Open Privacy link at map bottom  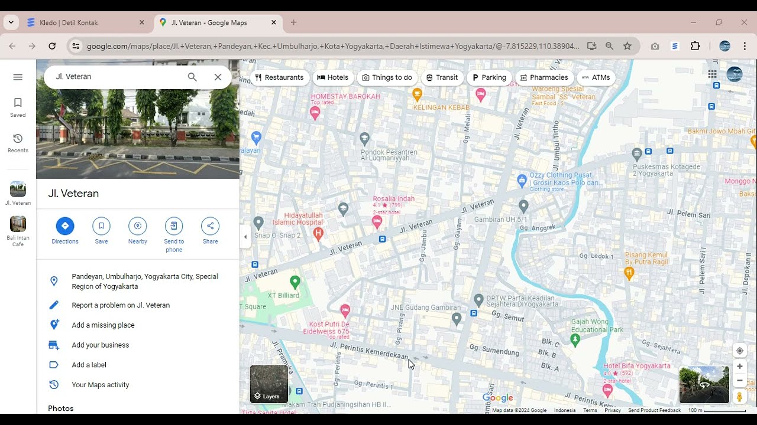(613, 410)
